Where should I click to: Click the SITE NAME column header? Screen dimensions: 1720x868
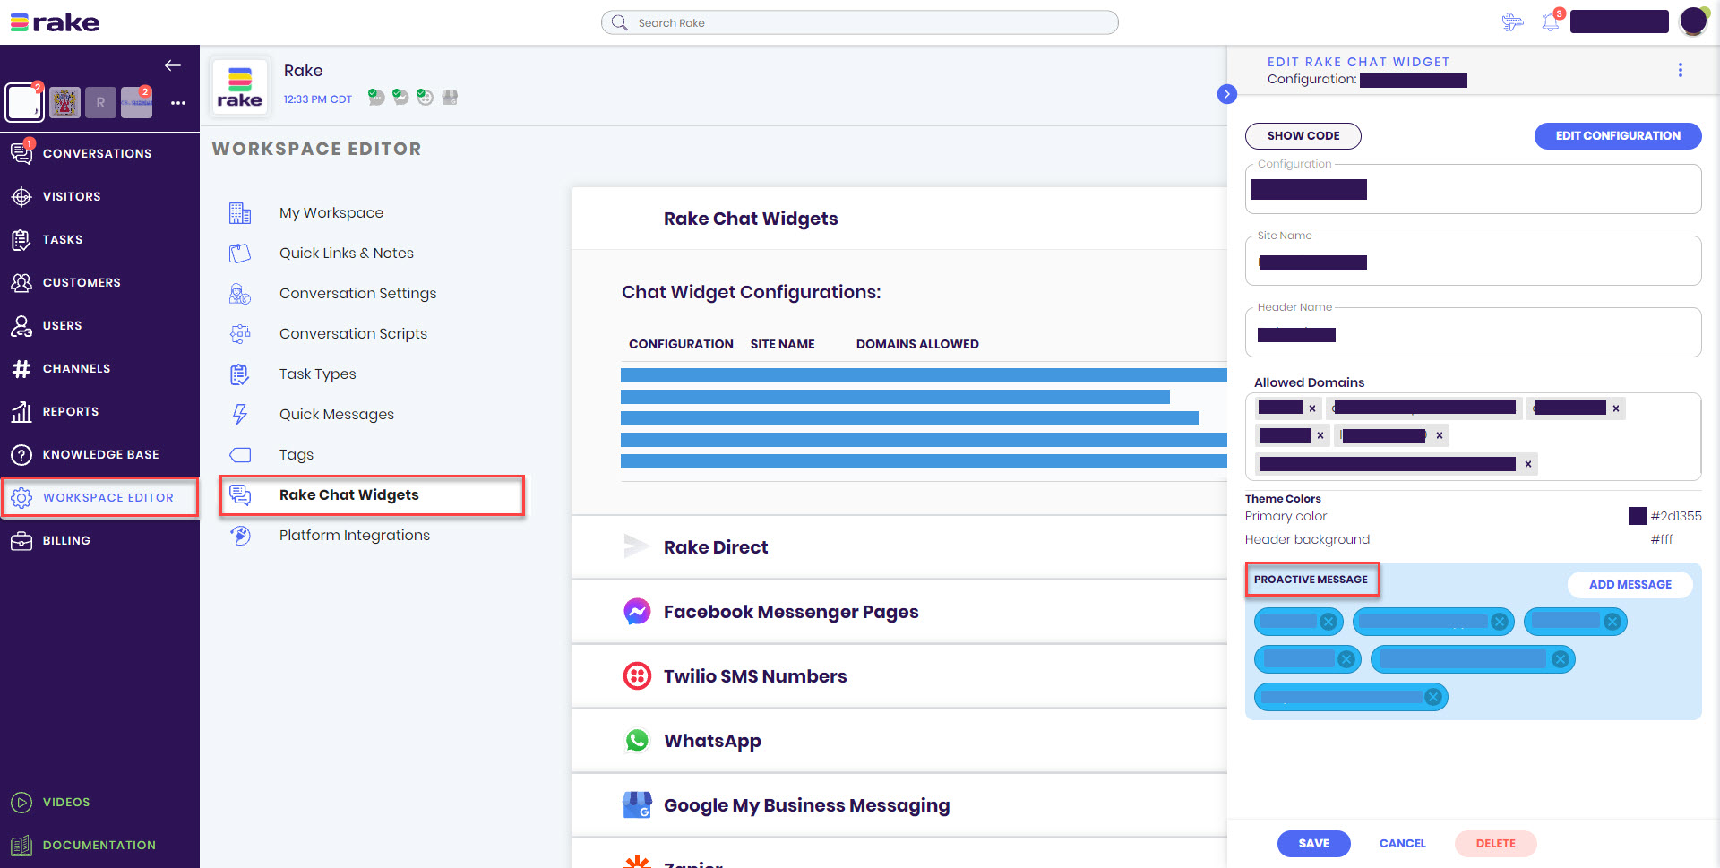tap(783, 344)
